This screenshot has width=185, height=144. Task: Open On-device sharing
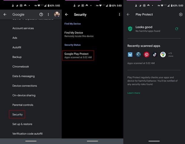pyautogui.click(x=24, y=95)
